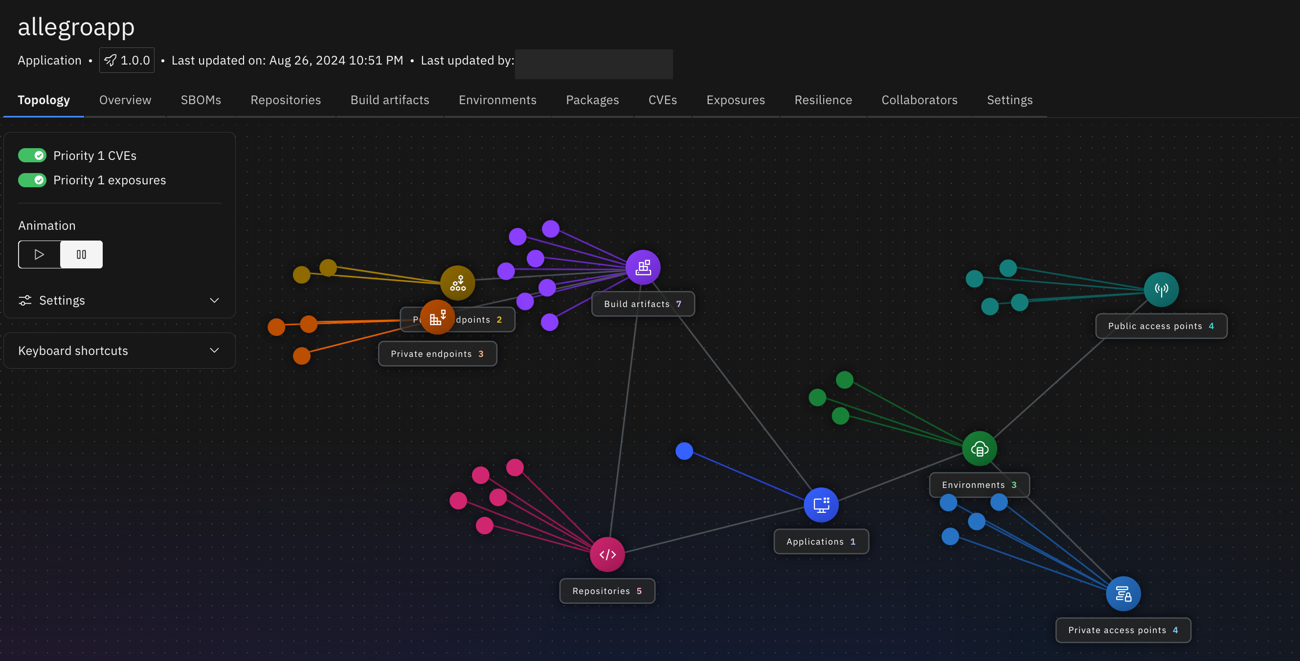
Task: Expand the Keyboard shortcuts panel
Action: tap(214, 350)
